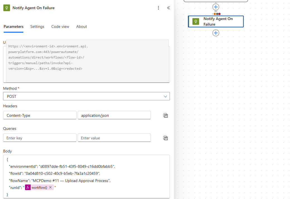This screenshot has height=199, width=291.
Task: Open the Code view tab
Action: pos(60,26)
